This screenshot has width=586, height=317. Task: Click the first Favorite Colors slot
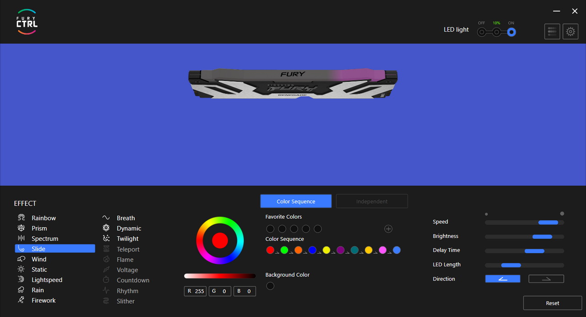[x=270, y=229]
